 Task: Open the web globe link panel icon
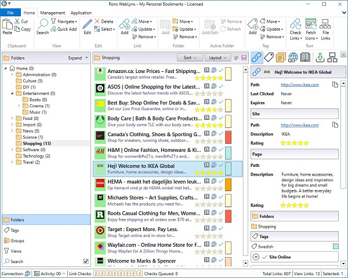click(x=293, y=57)
